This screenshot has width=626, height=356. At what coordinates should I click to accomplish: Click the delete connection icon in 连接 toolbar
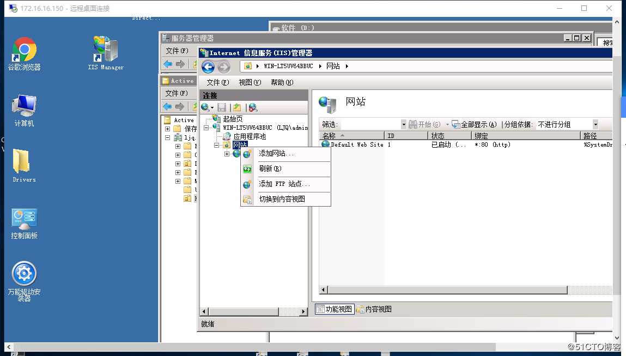pos(253,107)
